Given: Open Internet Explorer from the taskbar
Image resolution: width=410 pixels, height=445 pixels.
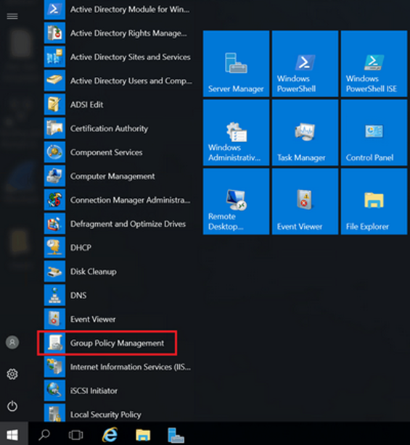Looking at the screenshot, I should [110, 434].
